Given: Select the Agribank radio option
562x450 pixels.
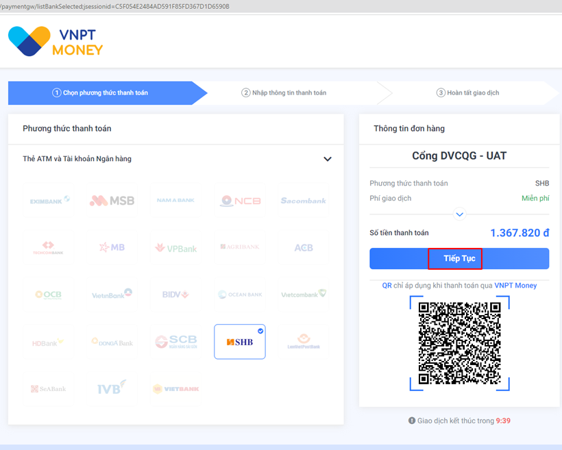Looking at the screenshot, I should tap(239, 247).
